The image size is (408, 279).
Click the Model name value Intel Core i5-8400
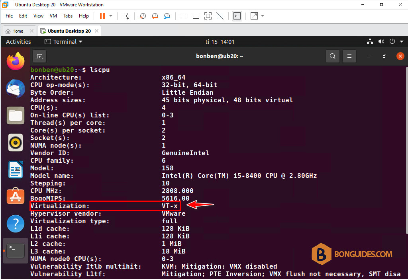[239, 176]
